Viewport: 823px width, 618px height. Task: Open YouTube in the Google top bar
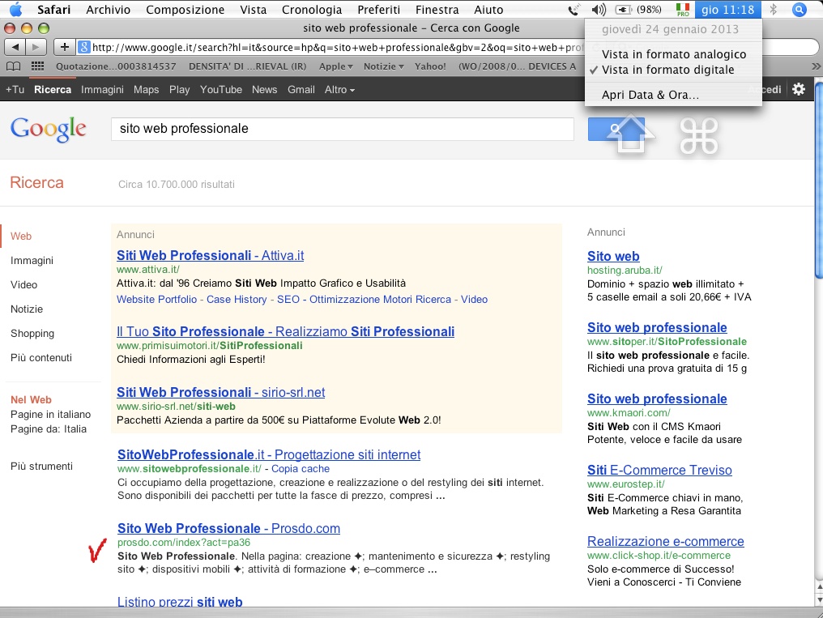[221, 90]
